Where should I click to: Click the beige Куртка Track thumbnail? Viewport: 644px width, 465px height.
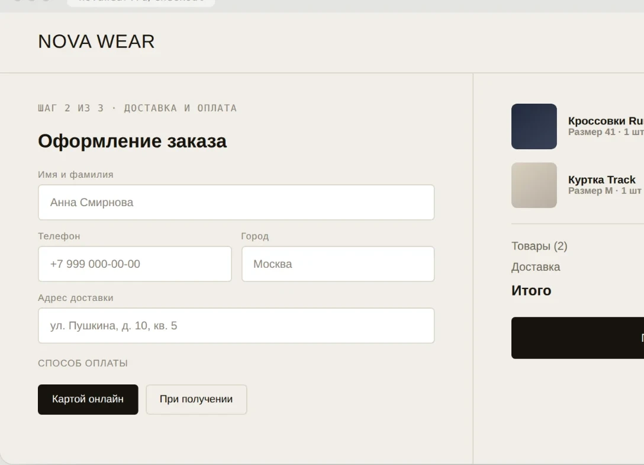[x=534, y=185]
